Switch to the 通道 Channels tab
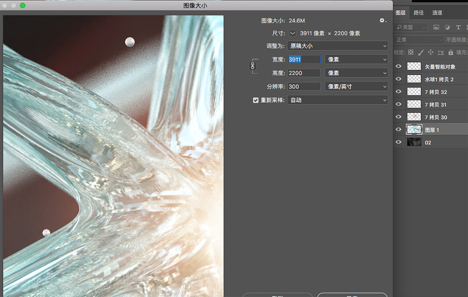The image size is (468, 297). point(437,12)
